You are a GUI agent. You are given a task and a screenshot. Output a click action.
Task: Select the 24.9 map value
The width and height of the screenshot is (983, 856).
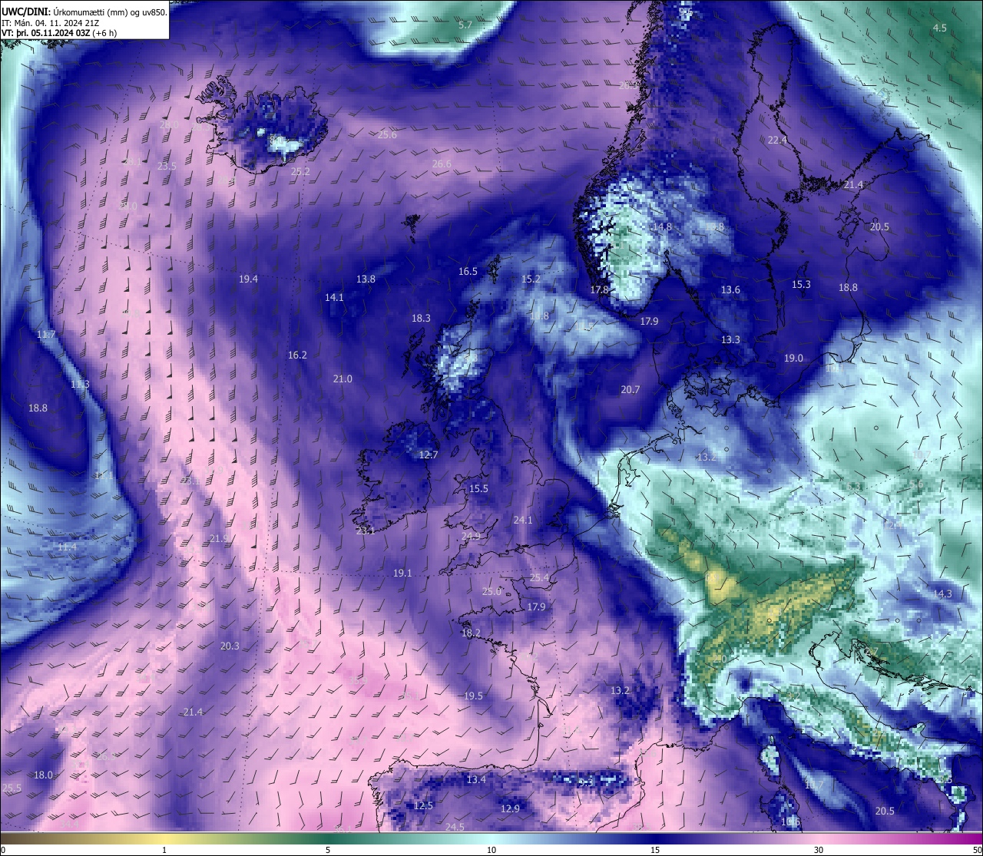[x=471, y=537]
